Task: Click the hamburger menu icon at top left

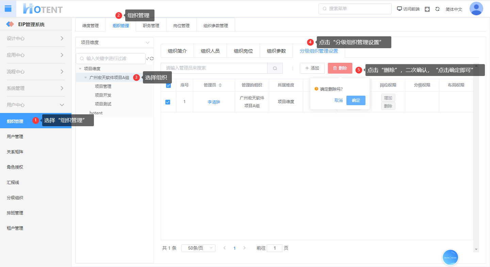Action: click(8, 8)
